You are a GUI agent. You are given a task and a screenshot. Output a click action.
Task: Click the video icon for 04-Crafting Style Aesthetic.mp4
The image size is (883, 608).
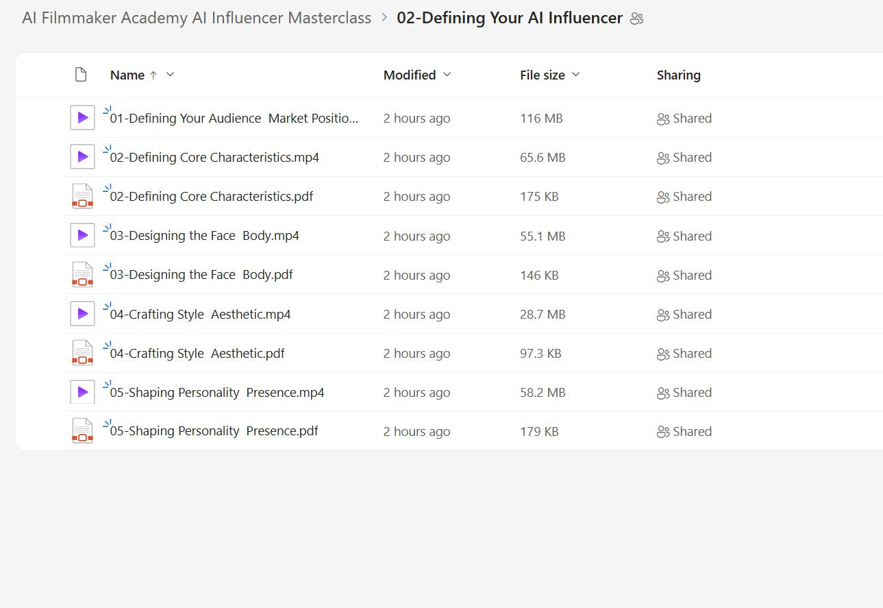tap(82, 314)
